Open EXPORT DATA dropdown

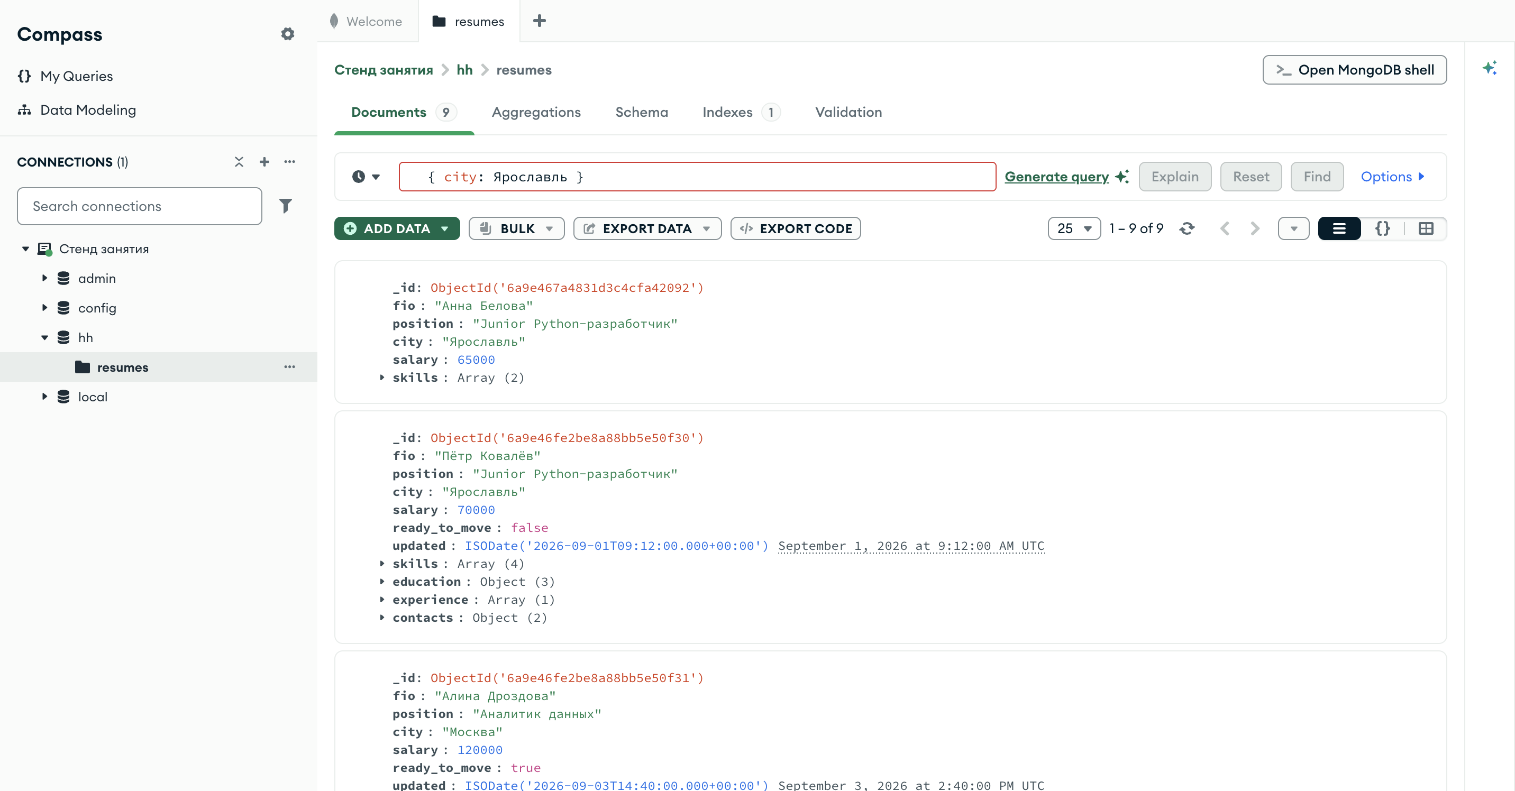click(x=647, y=228)
